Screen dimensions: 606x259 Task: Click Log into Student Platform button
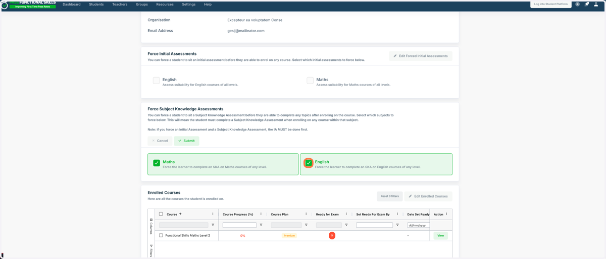[551, 4]
